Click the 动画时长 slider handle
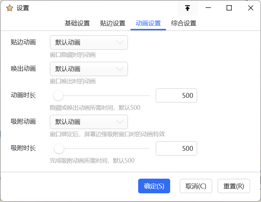 [58, 95]
